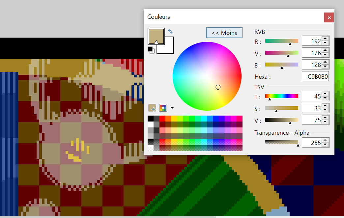Pick the light cyan swatch in third row
Screen dimensions: 344x218
204,130
